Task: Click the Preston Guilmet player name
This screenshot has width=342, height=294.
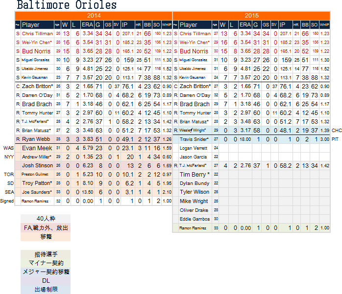Action: click(35, 174)
